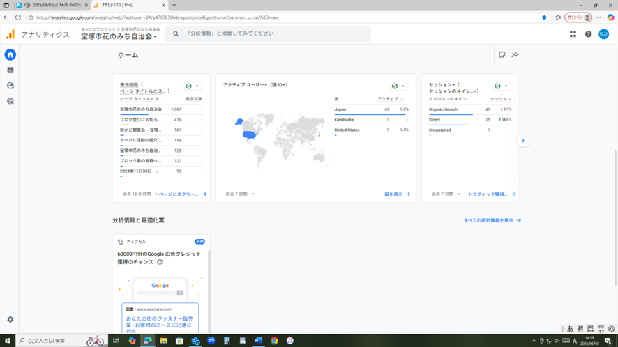The height and width of the screenshot is (347, 618).
Task: Open the 国 ID dimension dropdown
Action: [278, 85]
